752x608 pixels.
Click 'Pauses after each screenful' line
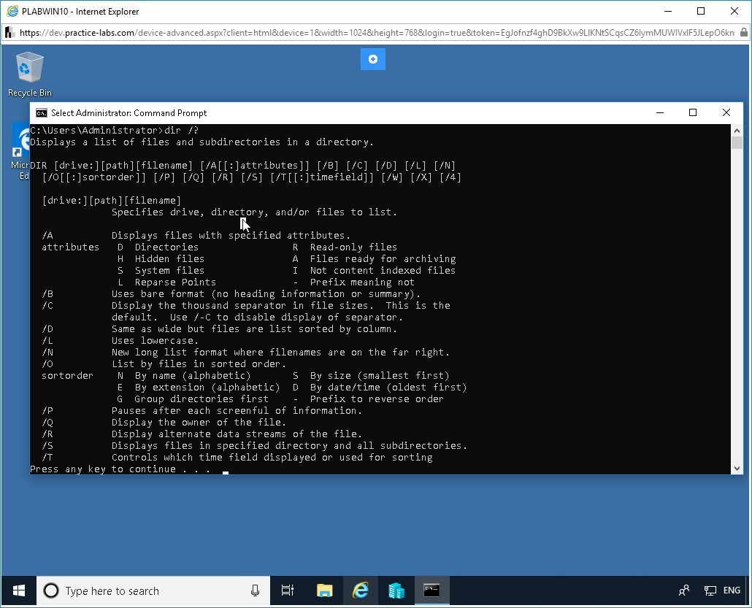(237, 410)
